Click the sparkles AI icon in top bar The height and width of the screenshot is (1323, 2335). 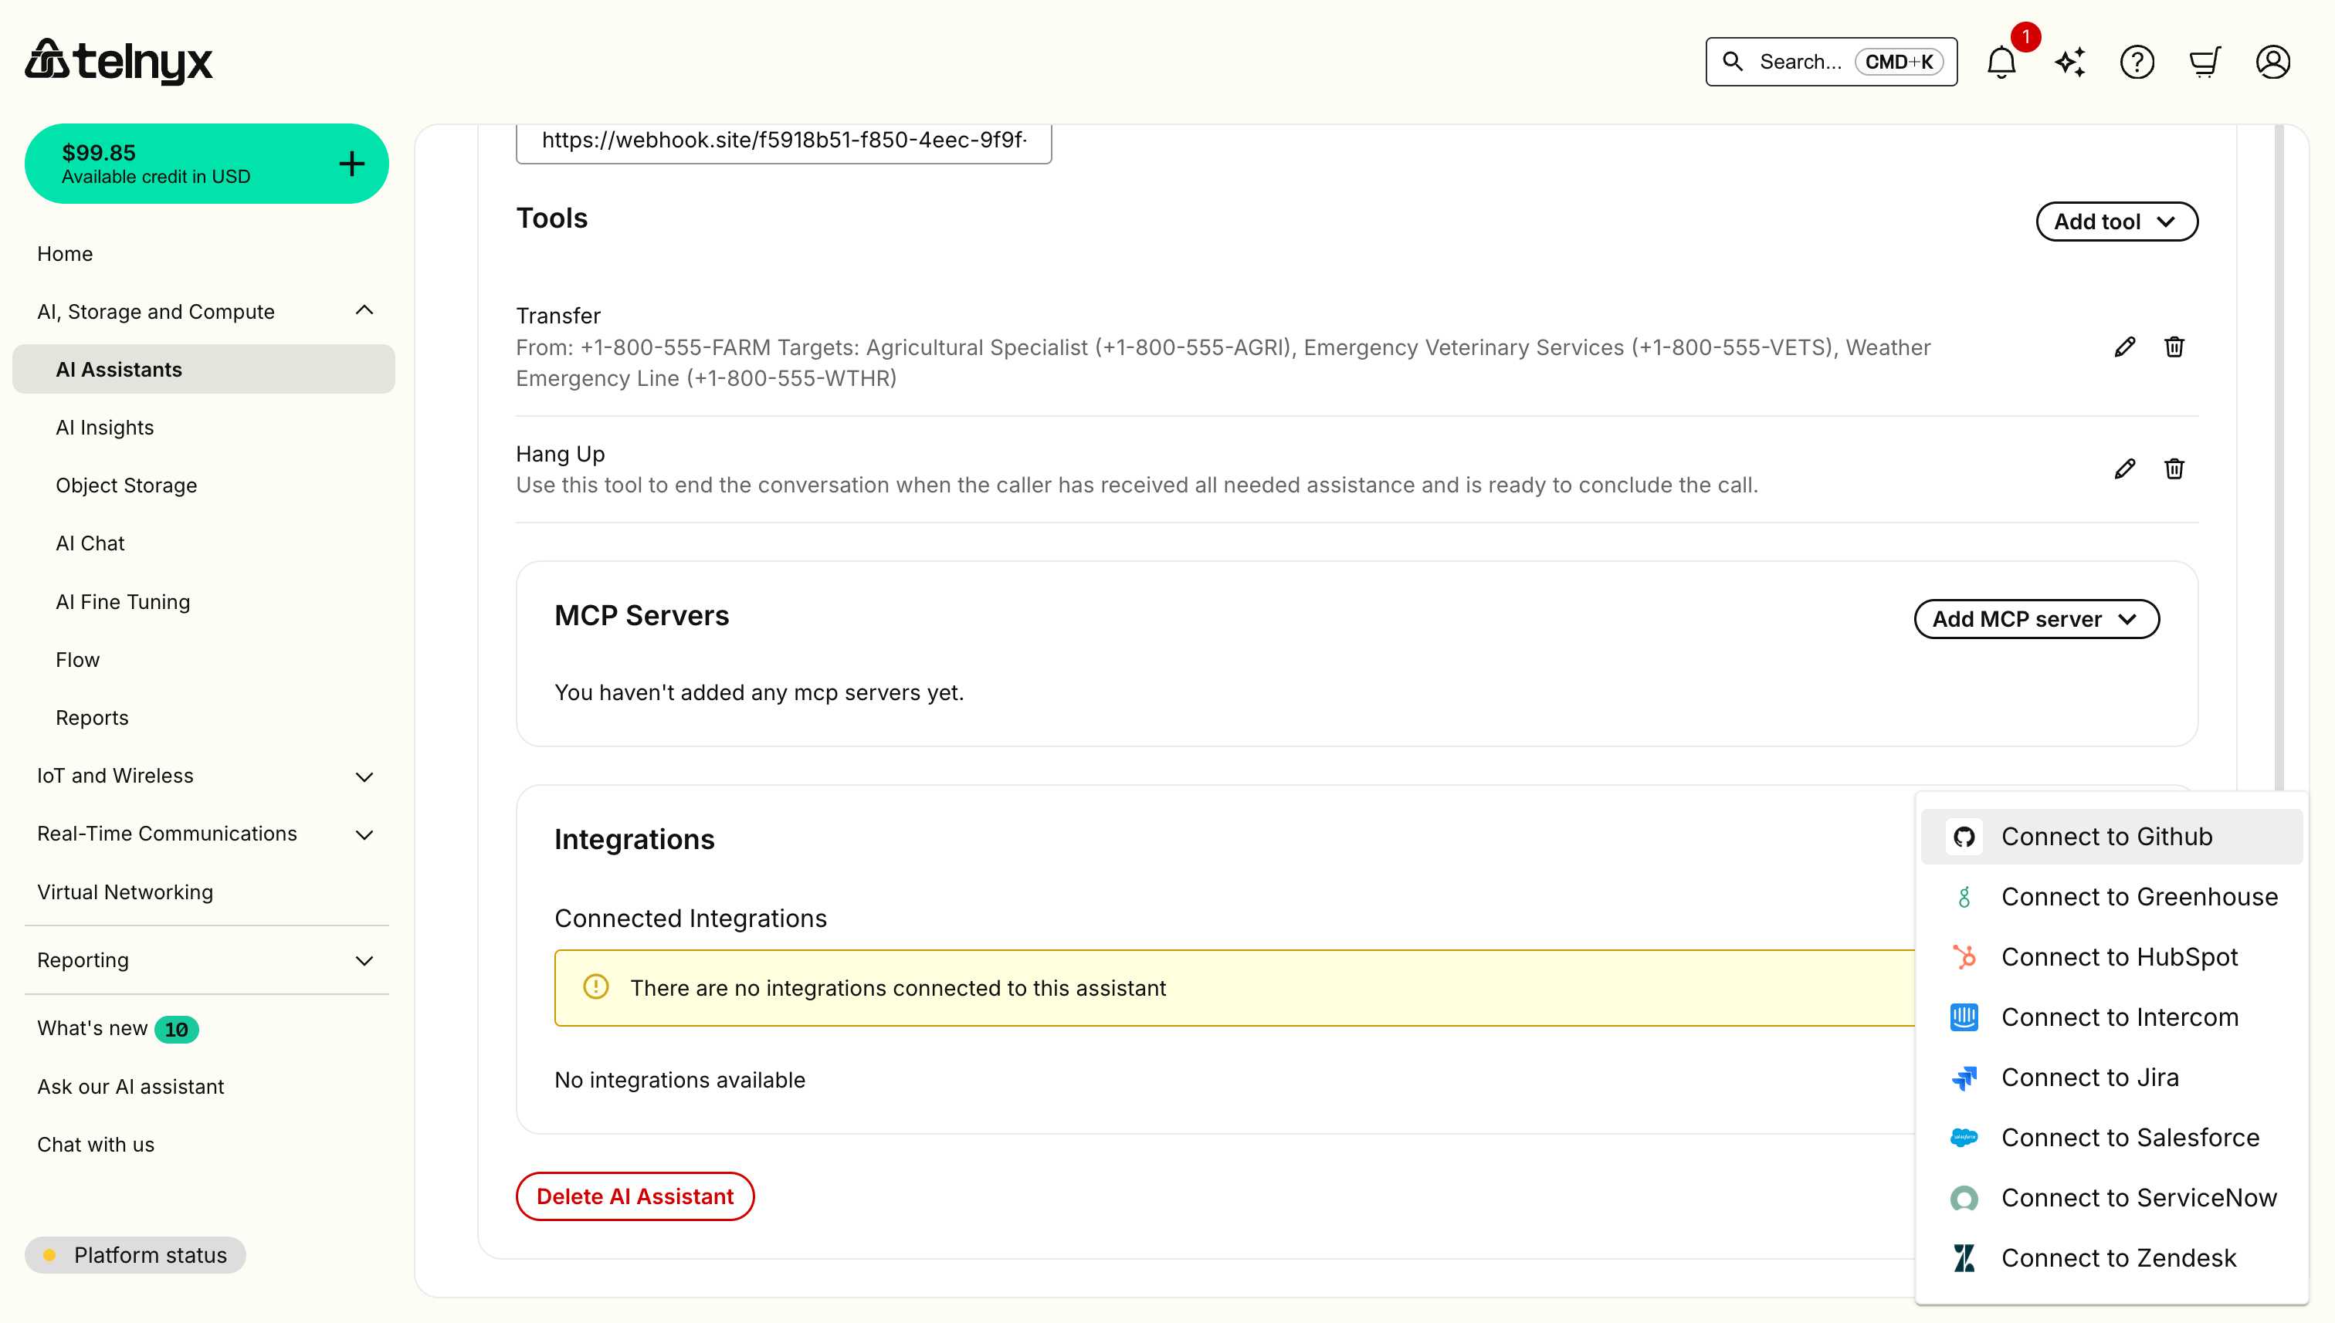click(2069, 62)
